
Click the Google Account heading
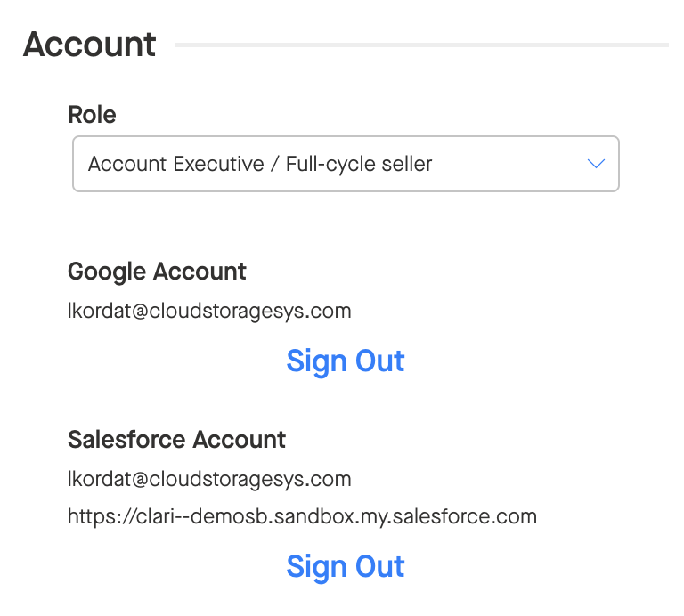click(157, 272)
